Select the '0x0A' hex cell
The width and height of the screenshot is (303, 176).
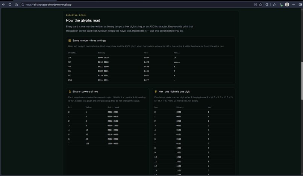click(147, 58)
